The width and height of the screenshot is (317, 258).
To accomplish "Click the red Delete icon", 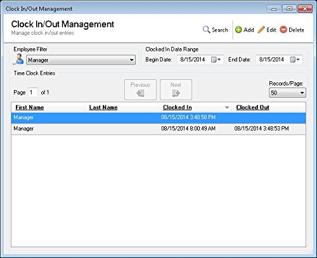I will [x=283, y=30].
